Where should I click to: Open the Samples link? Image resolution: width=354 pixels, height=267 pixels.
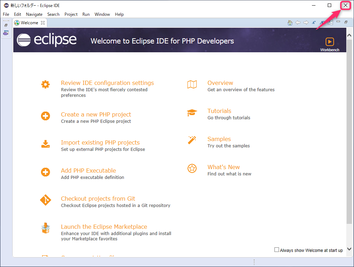(x=219, y=139)
